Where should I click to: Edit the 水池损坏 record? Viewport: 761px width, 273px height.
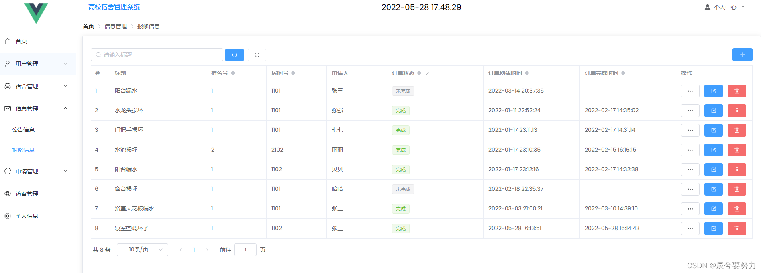714,150
